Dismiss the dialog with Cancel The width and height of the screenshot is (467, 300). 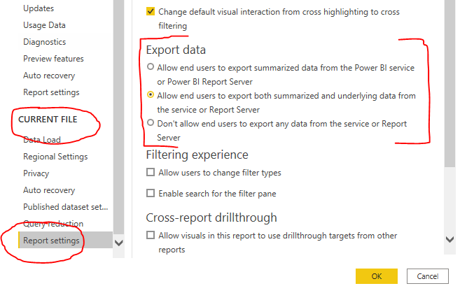coord(428,276)
